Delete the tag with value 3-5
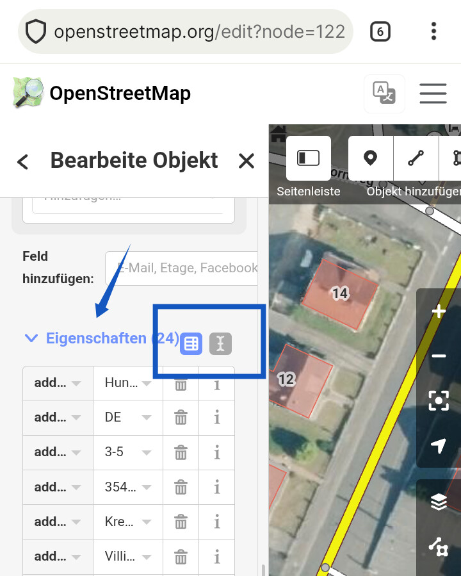 181,452
